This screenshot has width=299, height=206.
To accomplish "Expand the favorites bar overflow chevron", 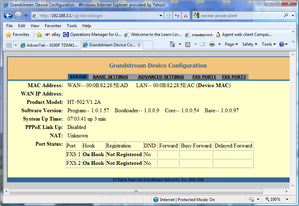I will (x=293, y=31).
